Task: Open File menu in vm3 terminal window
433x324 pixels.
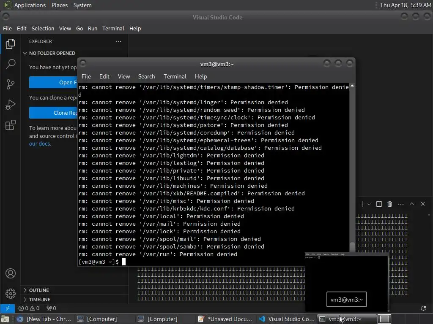Action: [x=86, y=77]
